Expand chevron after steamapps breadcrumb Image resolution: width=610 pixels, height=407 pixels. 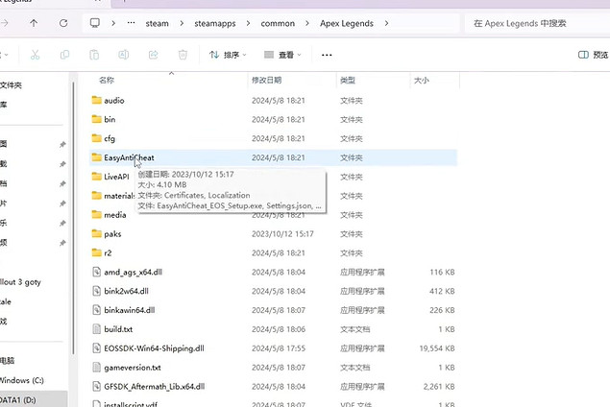coord(248,23)
